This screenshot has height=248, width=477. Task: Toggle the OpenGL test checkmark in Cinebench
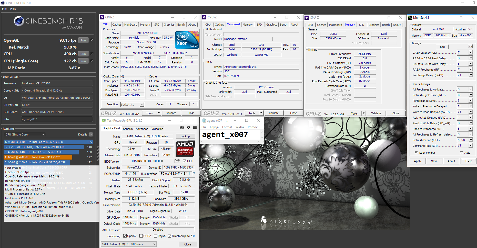coord(92,40)
